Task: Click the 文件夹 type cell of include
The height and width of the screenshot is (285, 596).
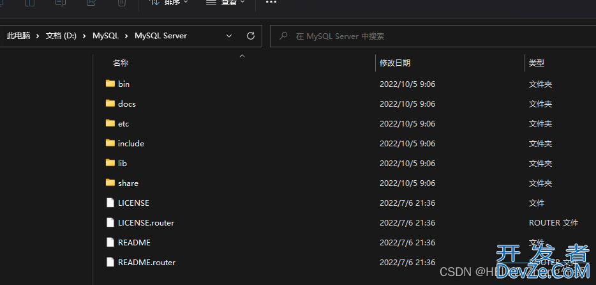Action: tap(540, 143)
